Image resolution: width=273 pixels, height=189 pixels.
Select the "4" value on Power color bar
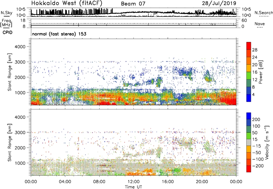[x=253, y=95]
